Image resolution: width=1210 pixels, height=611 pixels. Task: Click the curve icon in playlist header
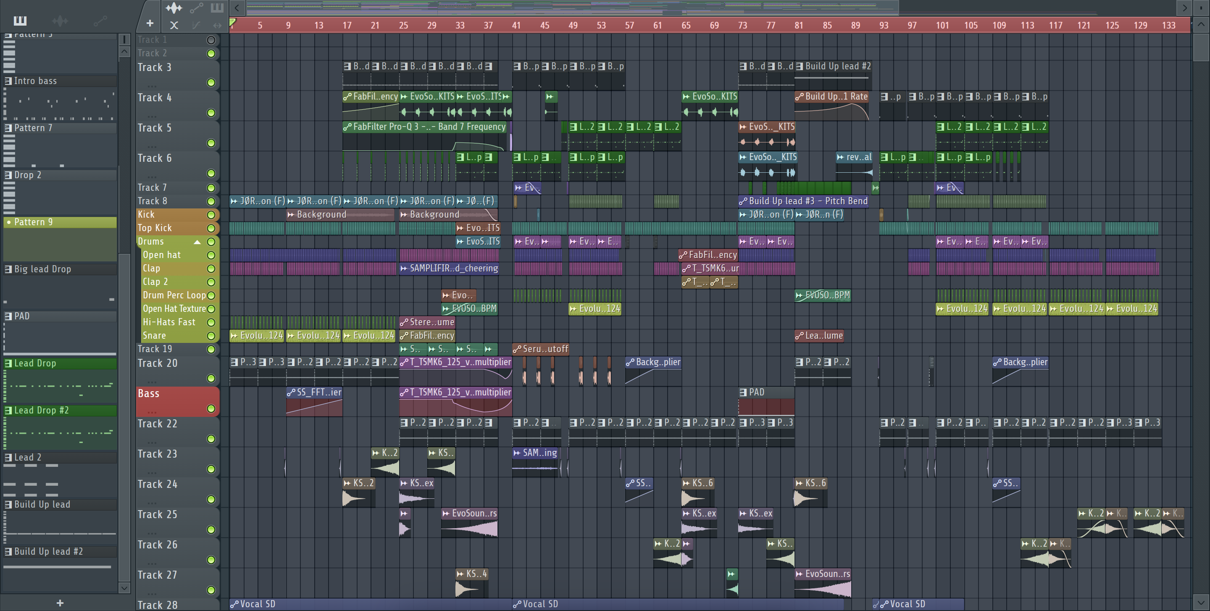[x=196, y=25]
